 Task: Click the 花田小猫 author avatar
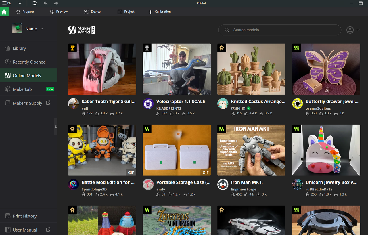pyautogui.click(x=223, y=104)
